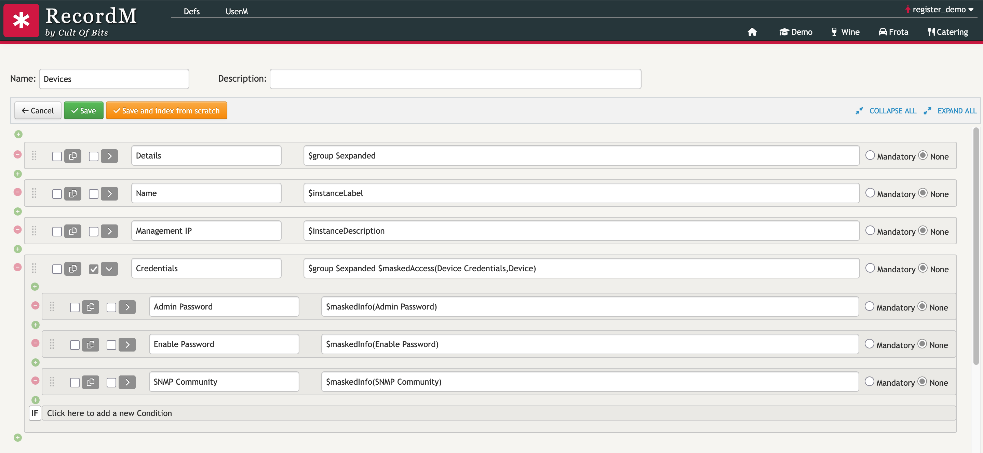Expand the Name row chevron

click(109, 194)
